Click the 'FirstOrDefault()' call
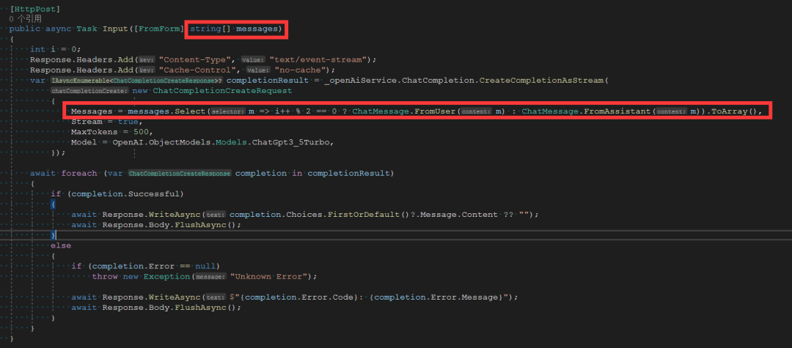Viewport: 792px width, 348px height. (367, 215)
